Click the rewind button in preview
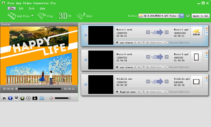Viewport: 211px width, 127px height. [4, 98]
